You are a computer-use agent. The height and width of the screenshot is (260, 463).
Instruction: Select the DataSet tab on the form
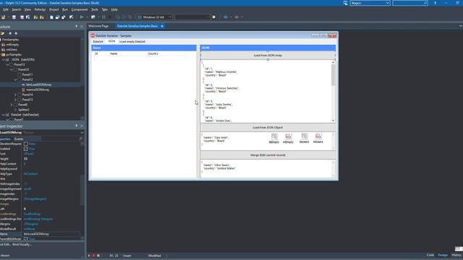click(98, 42)
